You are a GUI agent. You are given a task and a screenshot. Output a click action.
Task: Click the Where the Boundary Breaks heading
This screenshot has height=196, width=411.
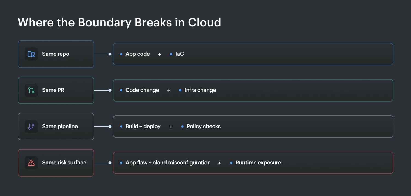(119, 22)
